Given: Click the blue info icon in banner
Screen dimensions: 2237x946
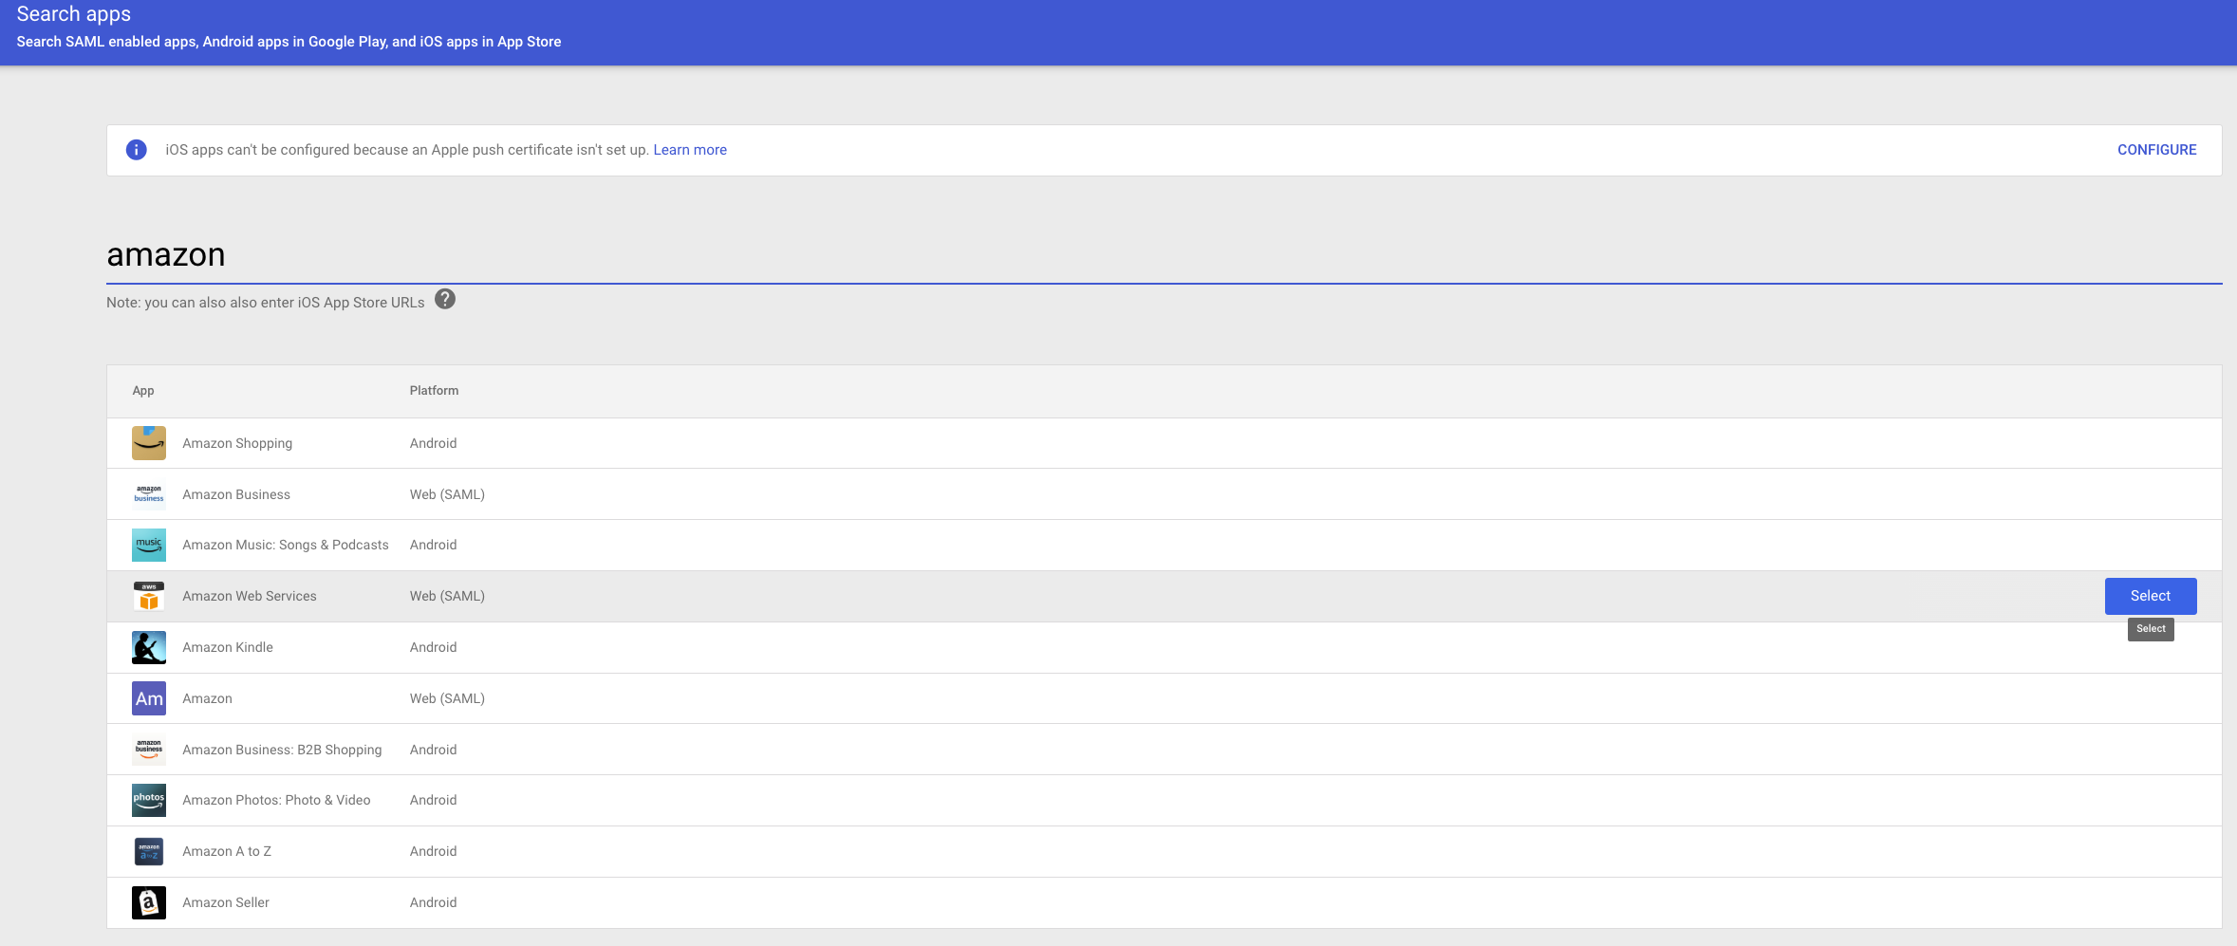Looking at the screenshot, I should (137, 150).
